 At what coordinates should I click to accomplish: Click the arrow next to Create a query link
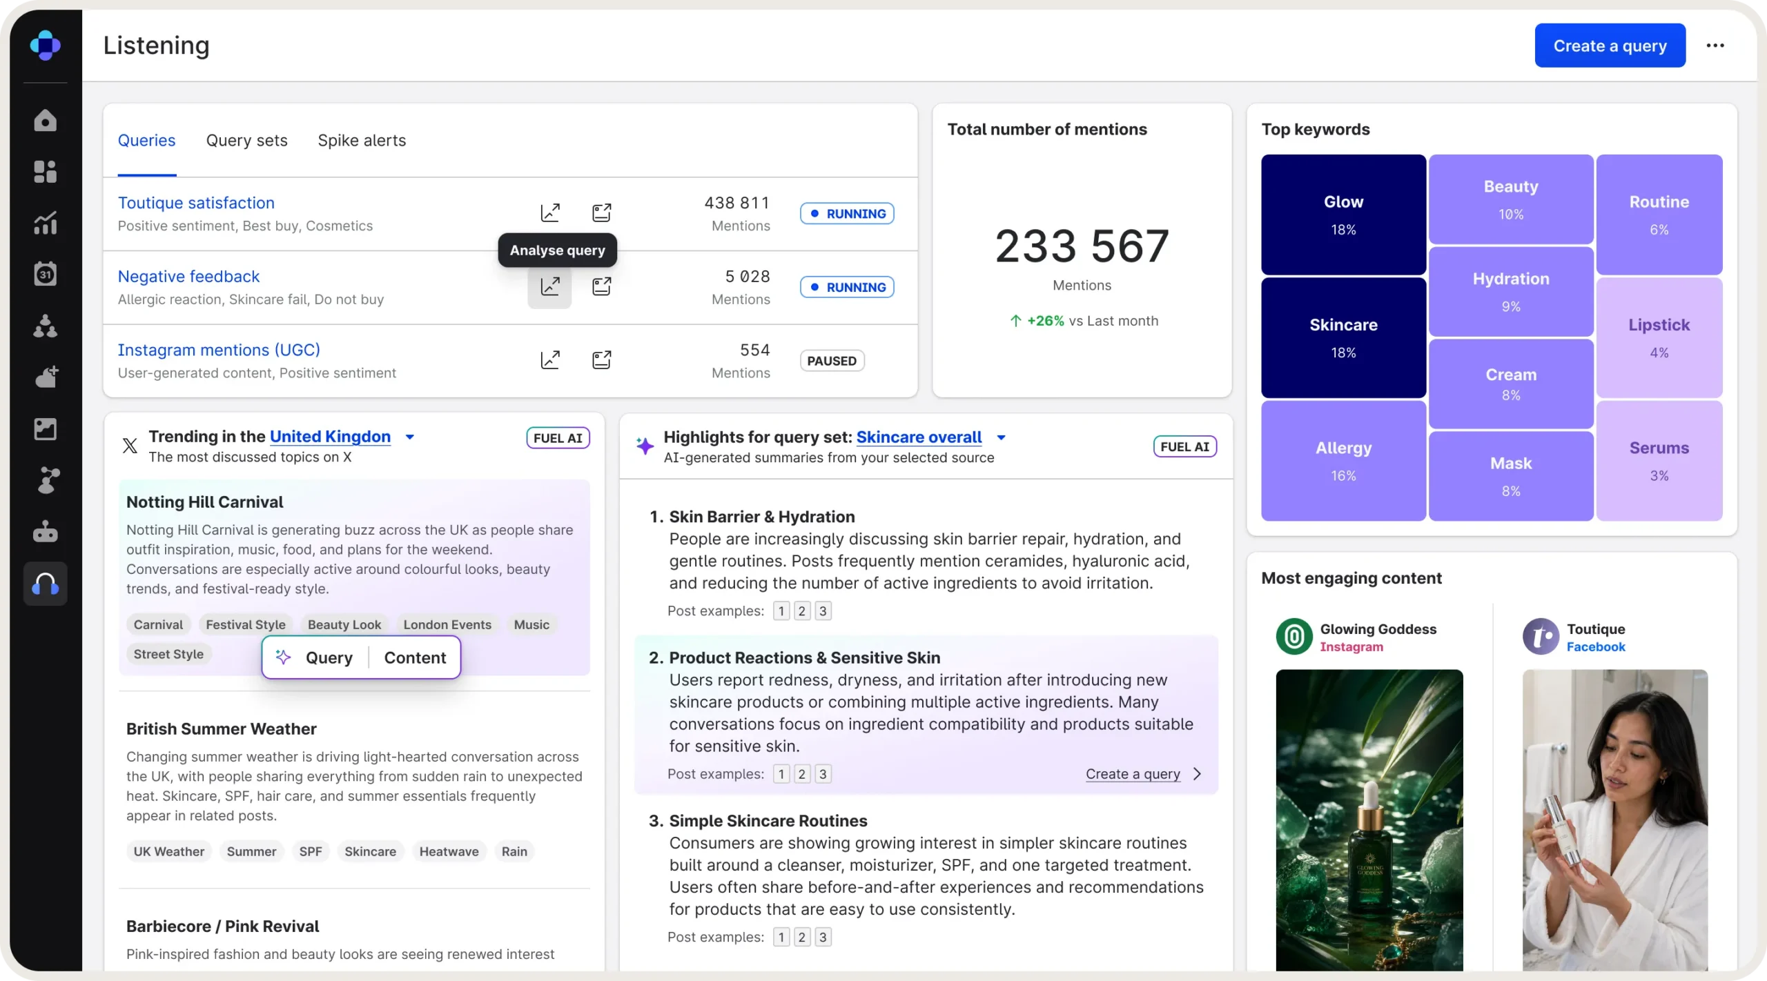pyautogui.click(x=1198, y=774)
